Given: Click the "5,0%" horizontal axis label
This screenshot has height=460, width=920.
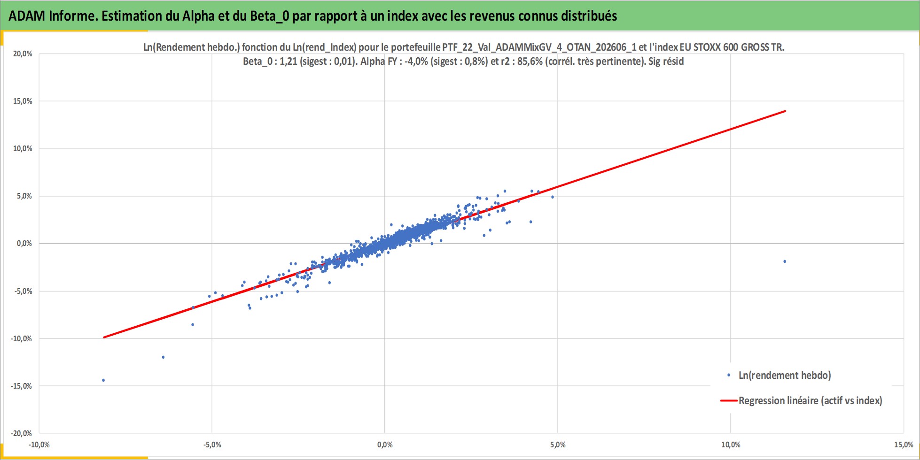Looking at the screenshot, I should pos(558,445).
